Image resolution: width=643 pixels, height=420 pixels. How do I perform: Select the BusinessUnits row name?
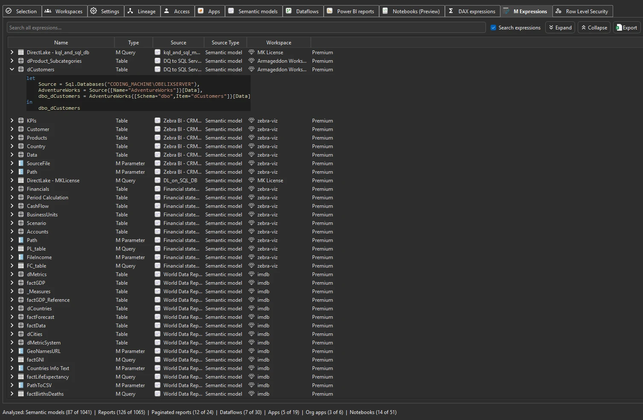coord(42,215)
